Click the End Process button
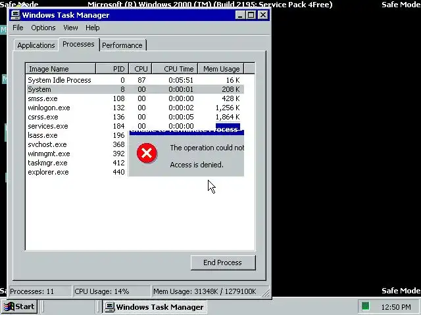 [x=223, y=262]
